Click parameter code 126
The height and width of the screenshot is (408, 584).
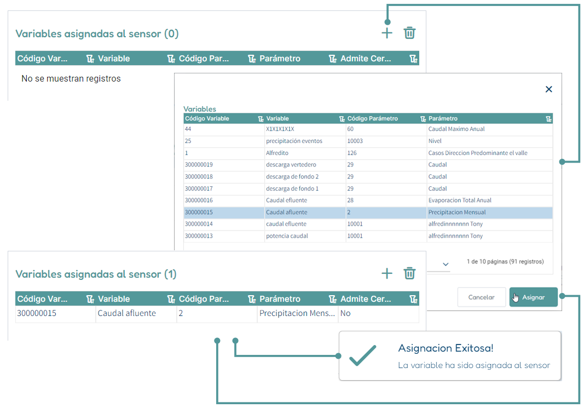coord(352,153)
